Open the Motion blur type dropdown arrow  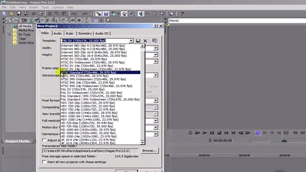coord(156,127)
